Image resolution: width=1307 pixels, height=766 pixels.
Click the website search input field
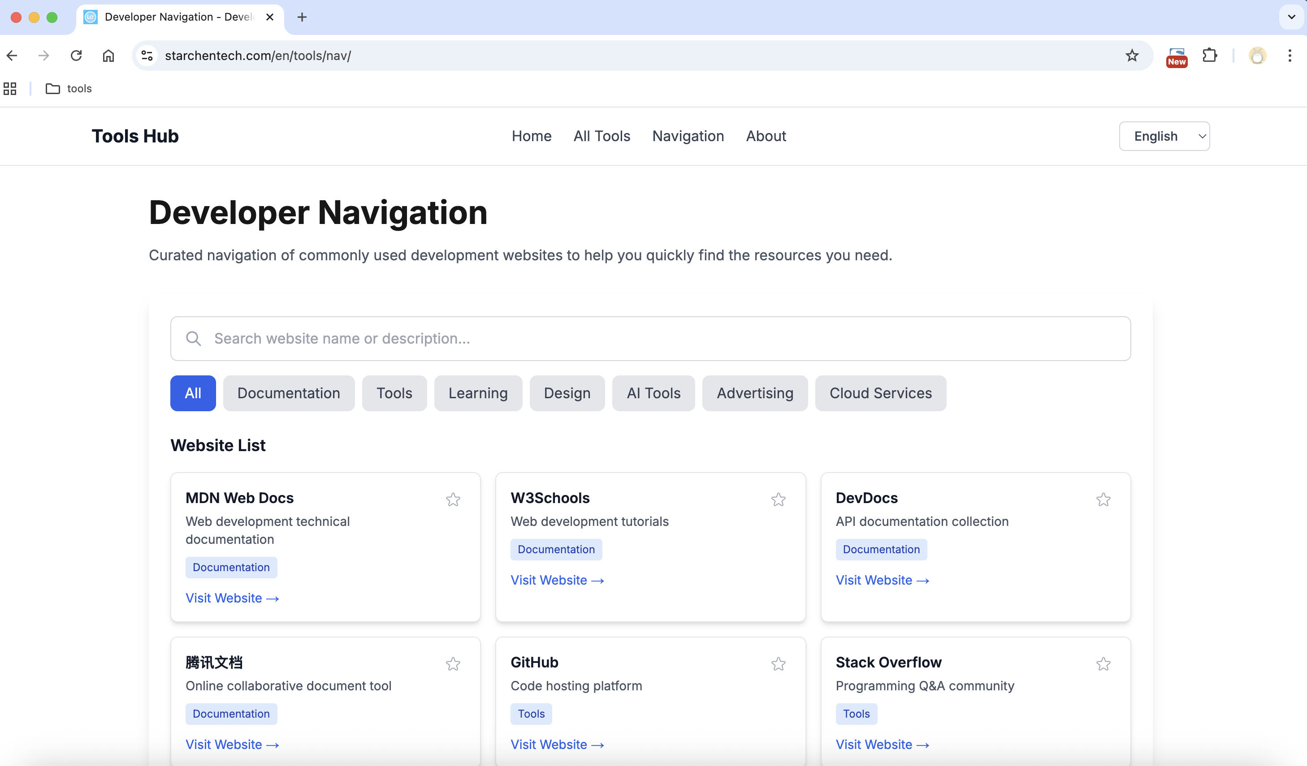pos(650,339)
